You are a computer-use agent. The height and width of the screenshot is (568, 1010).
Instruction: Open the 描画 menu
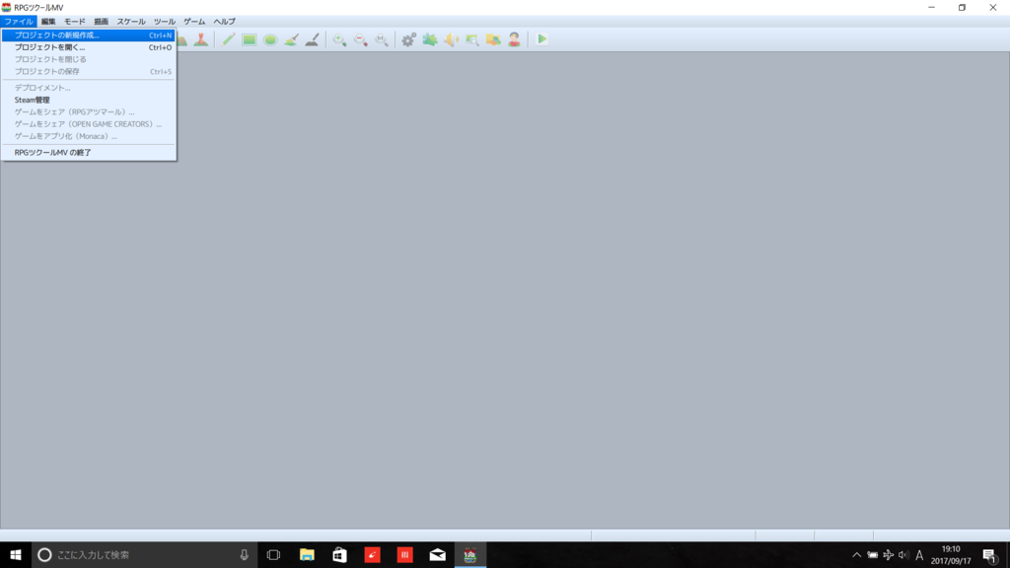tap(102, 22)
